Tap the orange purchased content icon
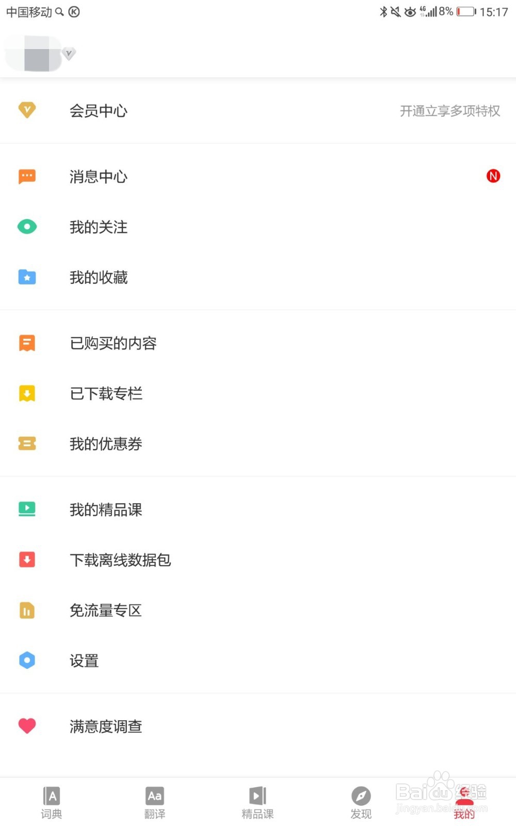Screen dimensions: 516x826 (x=27, y=343)
